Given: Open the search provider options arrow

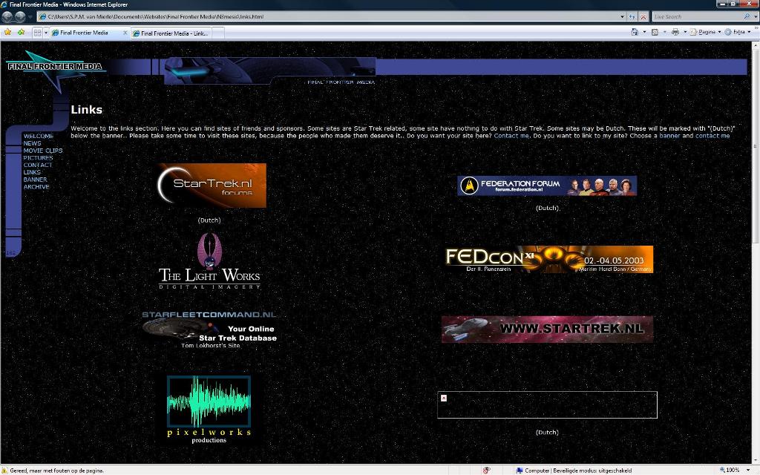Looking at the screenshot, I should click(x=755, y=16).
